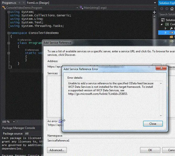This screenshot has height=156, width=175.
Task: Open the 100 % zoom dropdown
Action: point(14,122)
